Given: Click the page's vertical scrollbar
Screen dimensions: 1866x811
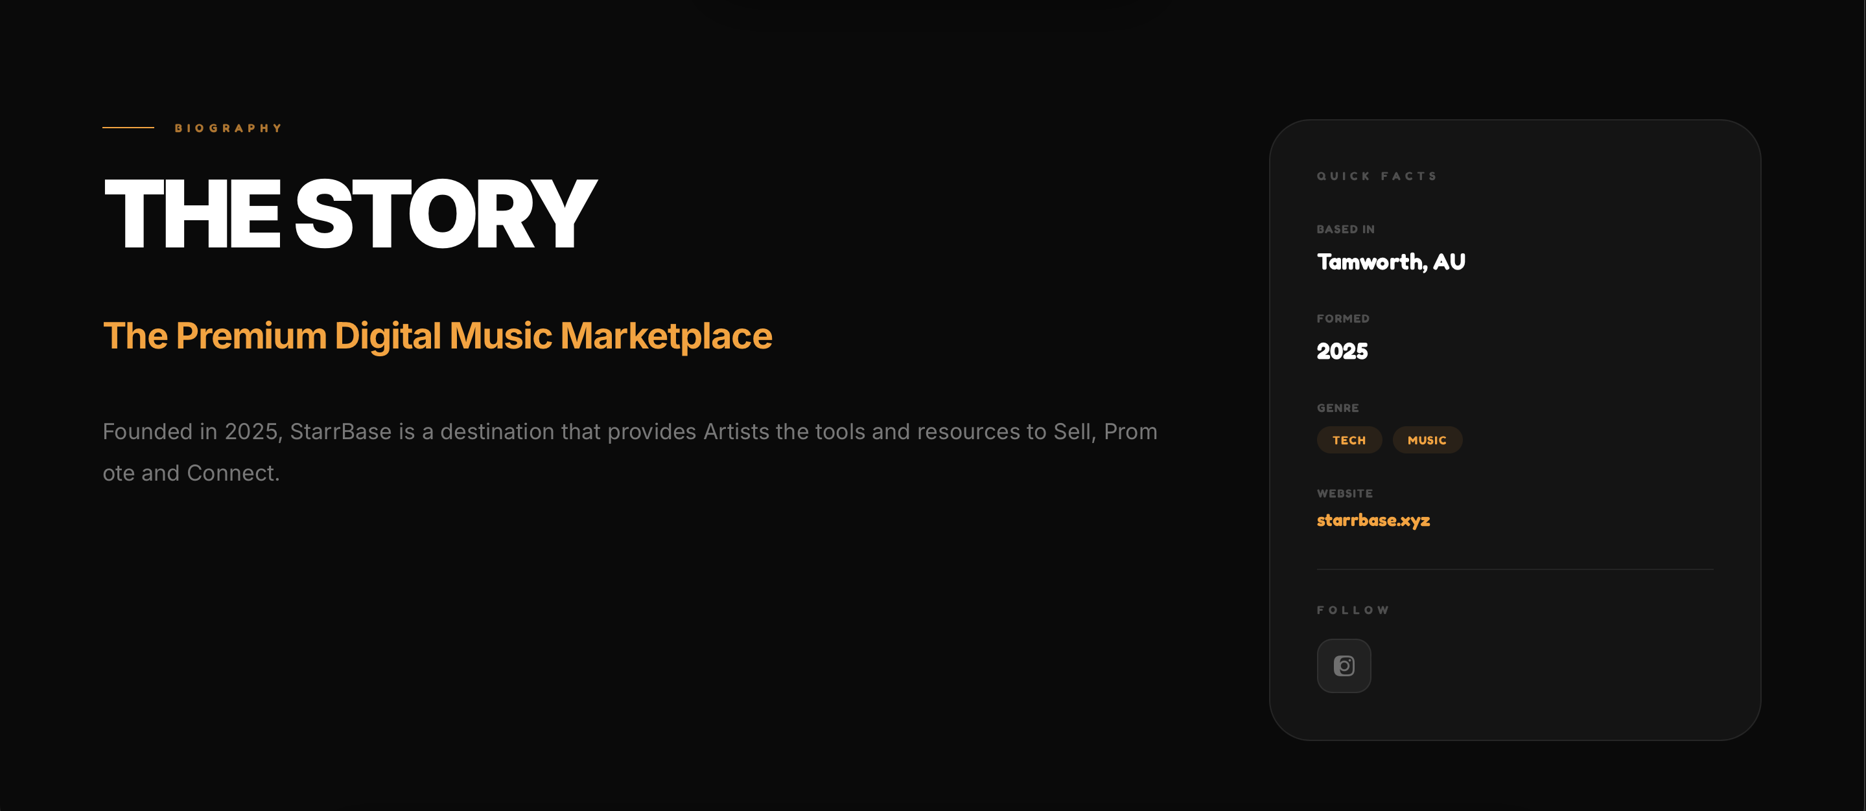Looking at the screenshot, I should point(1863,405).
